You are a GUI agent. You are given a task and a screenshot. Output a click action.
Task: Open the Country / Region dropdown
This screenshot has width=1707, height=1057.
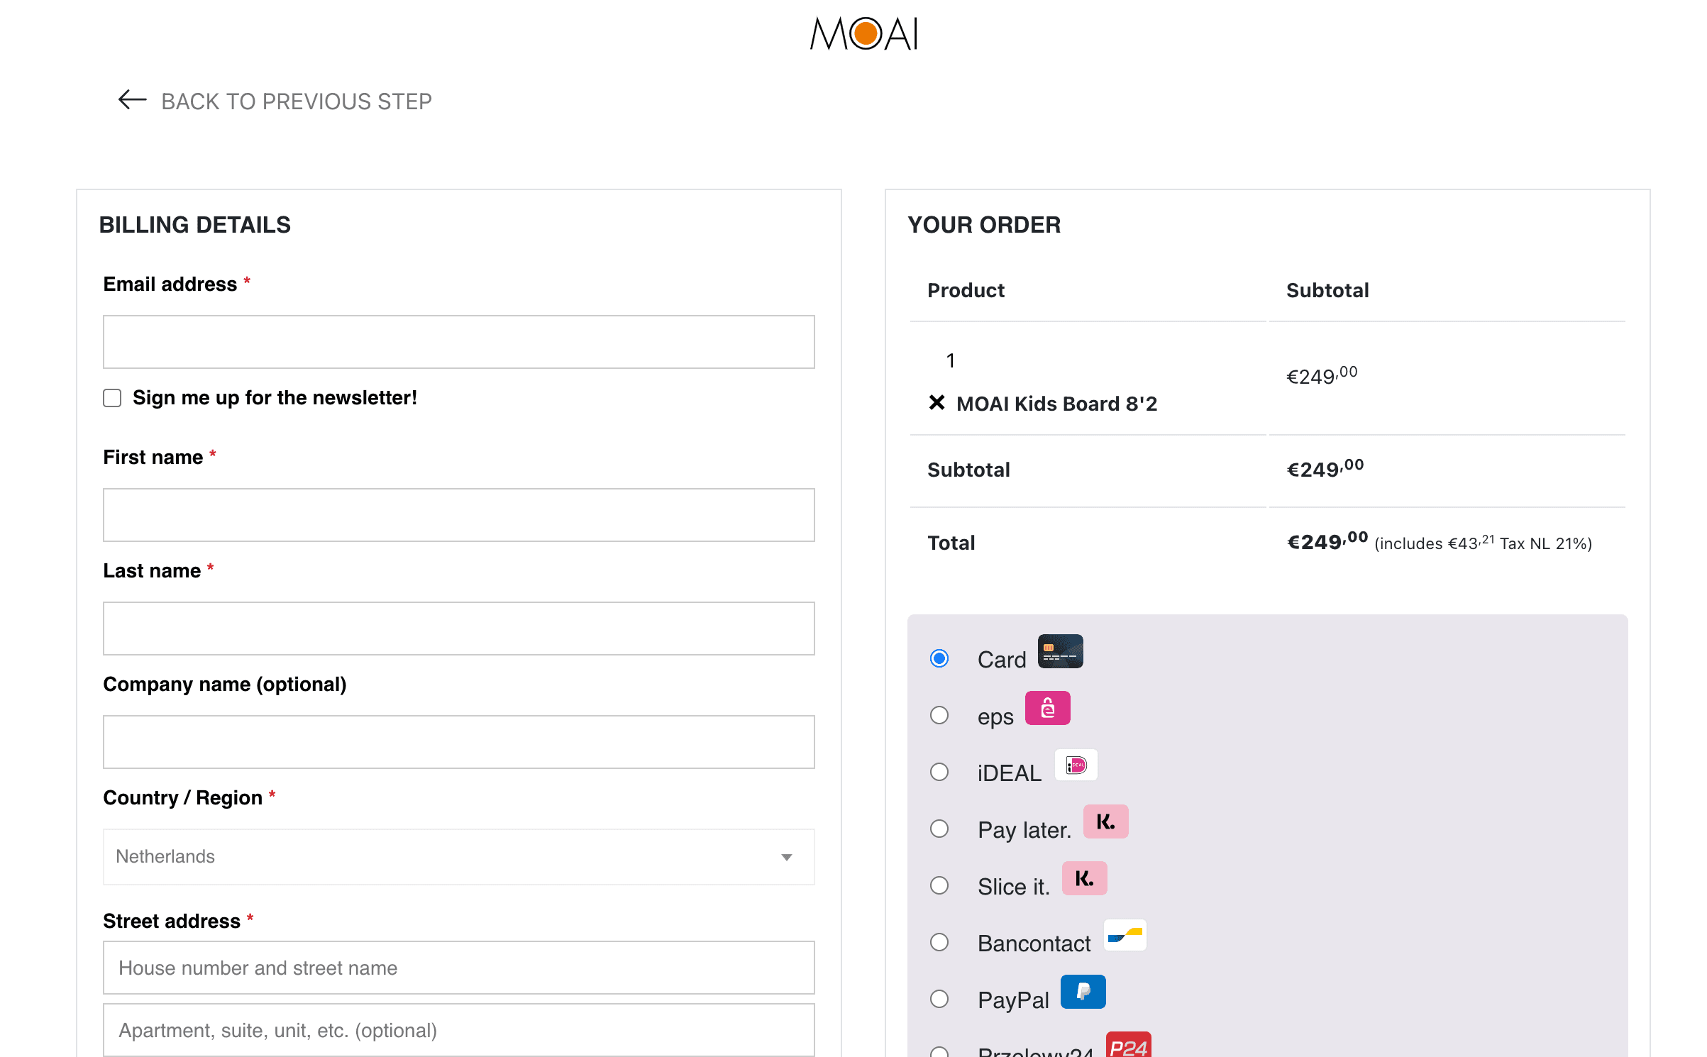458,857
